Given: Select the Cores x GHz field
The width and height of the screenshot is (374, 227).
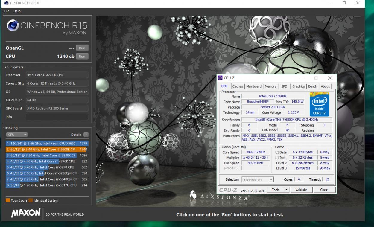Looking at the screenshot, I should click(x=57, y=83).
